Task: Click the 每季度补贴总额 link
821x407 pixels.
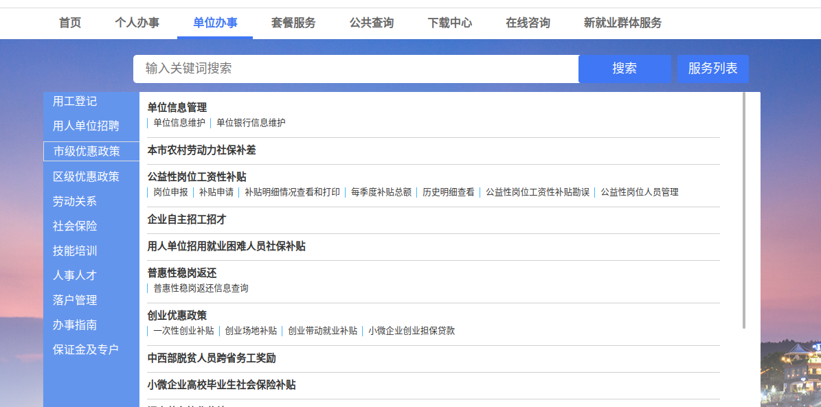Action: pyautogui.click(x=381, y=192)
